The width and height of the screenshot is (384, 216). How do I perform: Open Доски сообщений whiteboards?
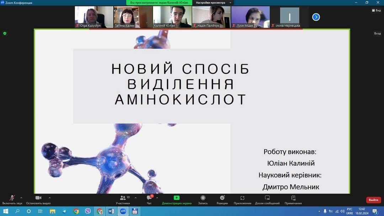coord(267,200)
